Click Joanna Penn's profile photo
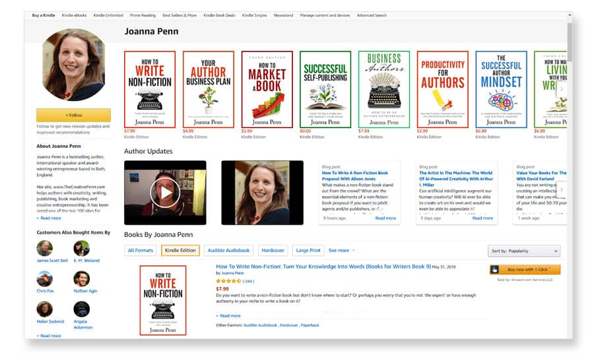This screenshot has height=355, width=594. [x=73, y=65]
